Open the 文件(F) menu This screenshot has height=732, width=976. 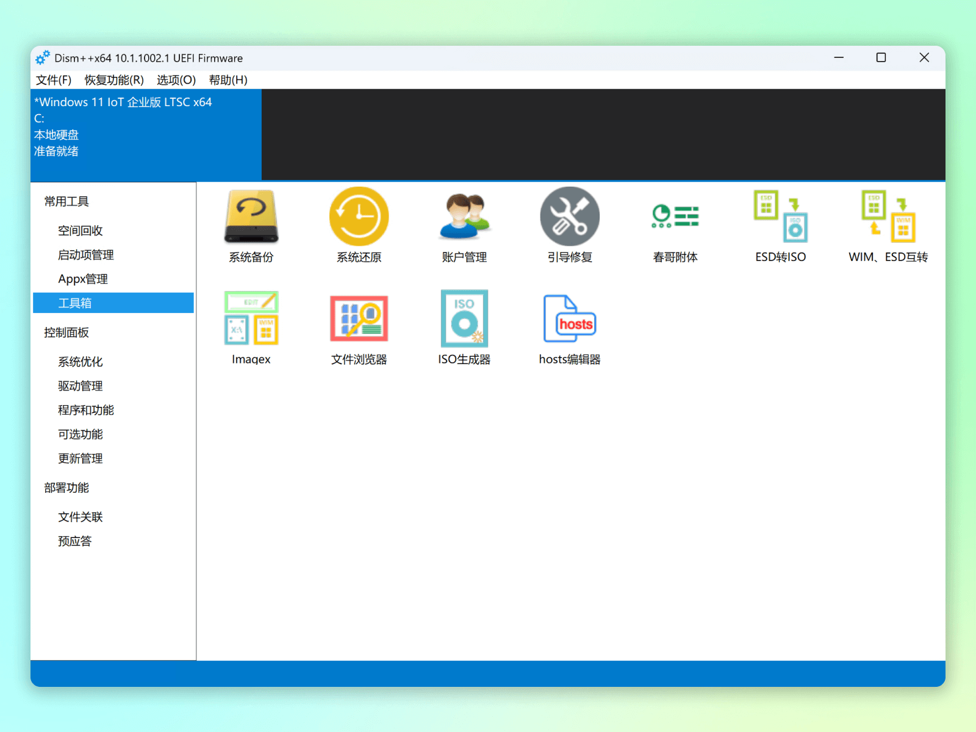[x=54, y=80]
